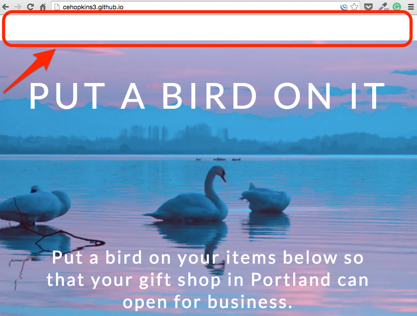The height and width of the screenshot is (316, 417).
Task: Activate the eyedropper color picker extension
Action: pos(383,7)
